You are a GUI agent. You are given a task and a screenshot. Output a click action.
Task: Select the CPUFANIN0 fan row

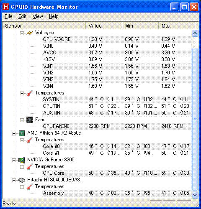click(x=117, y=126)
